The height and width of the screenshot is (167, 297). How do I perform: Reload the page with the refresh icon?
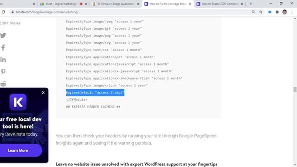pyautogui.click(x=3, y=12)
